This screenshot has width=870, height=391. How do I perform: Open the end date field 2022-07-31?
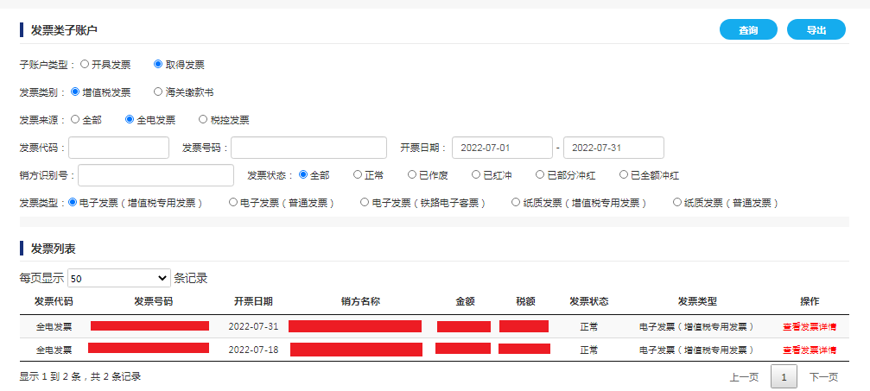point(613,148)
